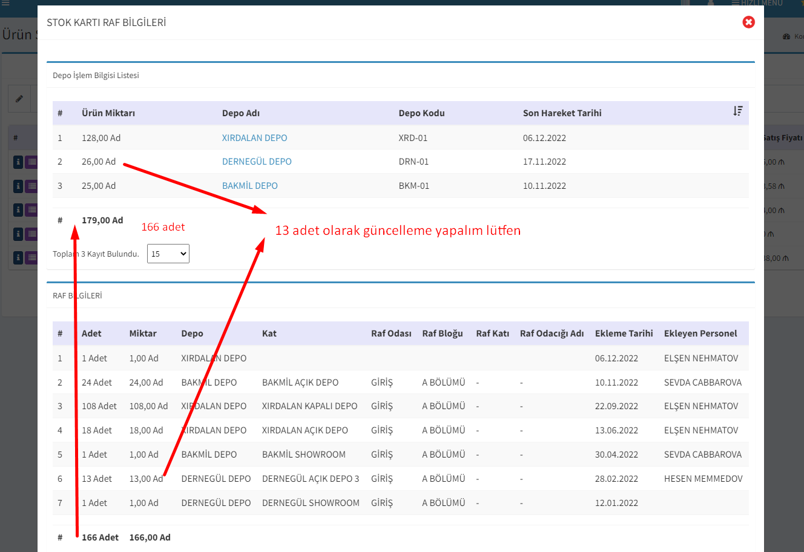Click the Ekleme Tarihi column header
Image resolution: width=804 pixels, height=552 pixels.
click(624, 333)
